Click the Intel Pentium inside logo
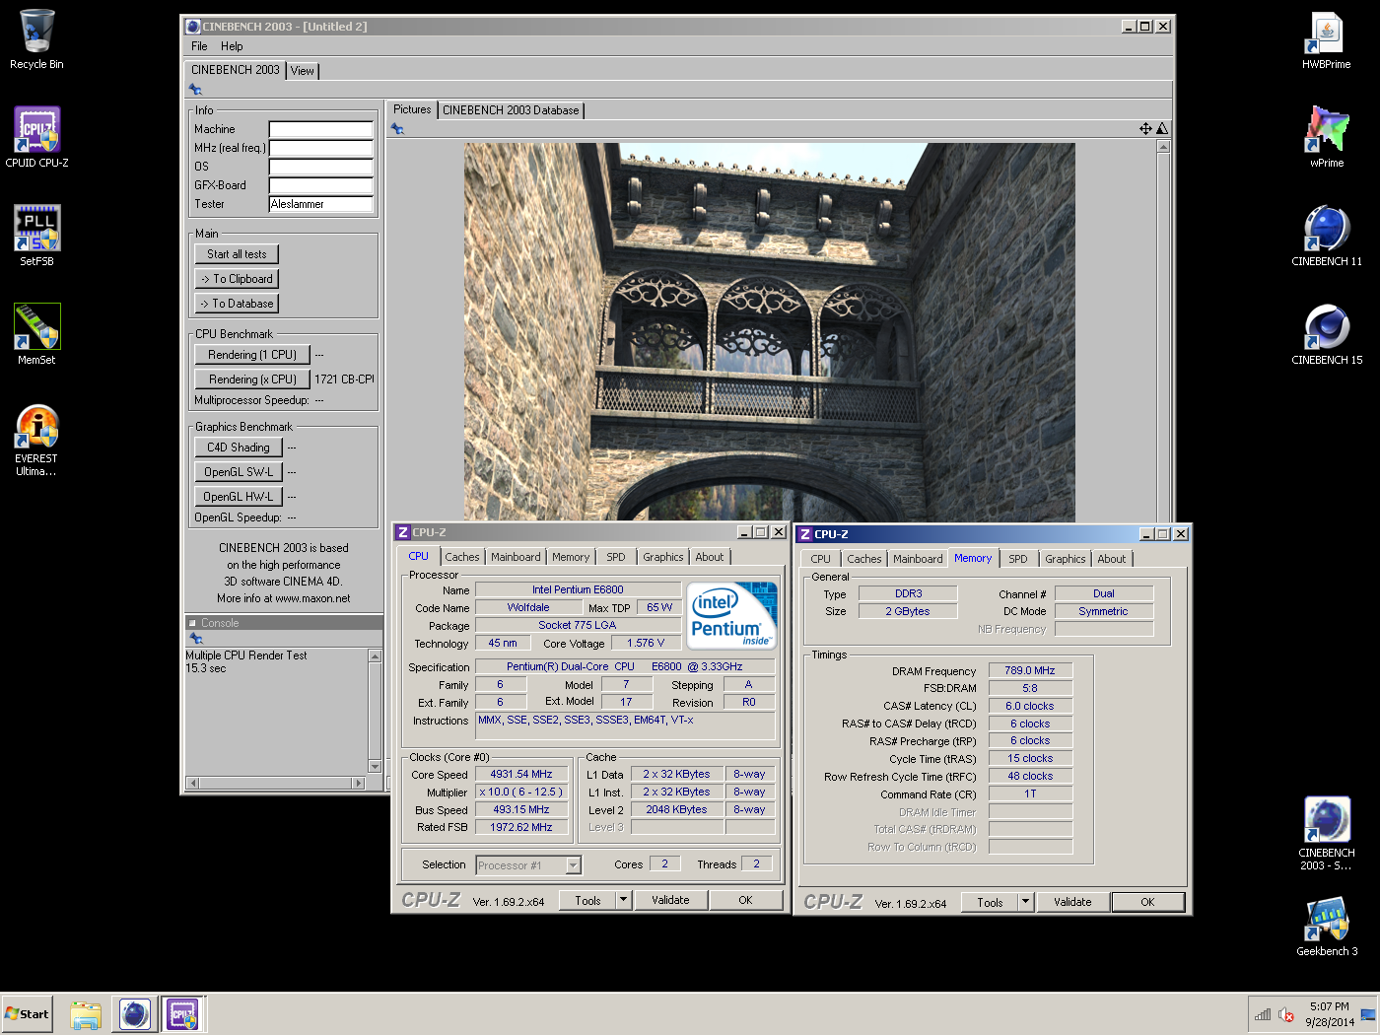Viewport: 1380px width, 1035px height. pyautogui.click(x=732, y=615)
